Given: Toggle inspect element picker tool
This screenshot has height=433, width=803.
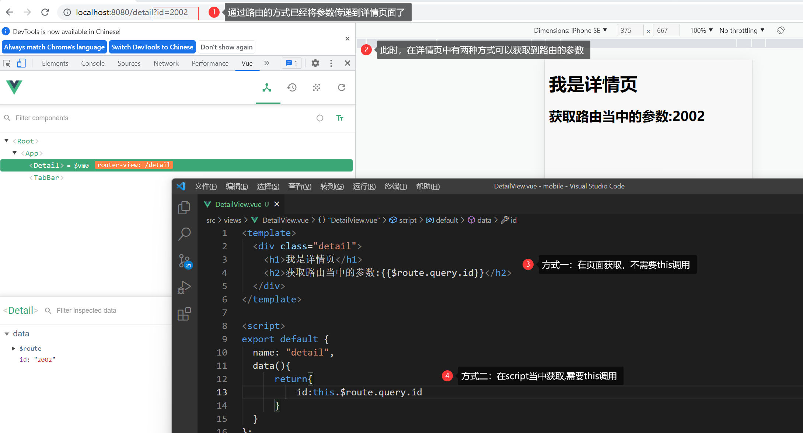Looking at the screenshot, I should coord(7,63).
